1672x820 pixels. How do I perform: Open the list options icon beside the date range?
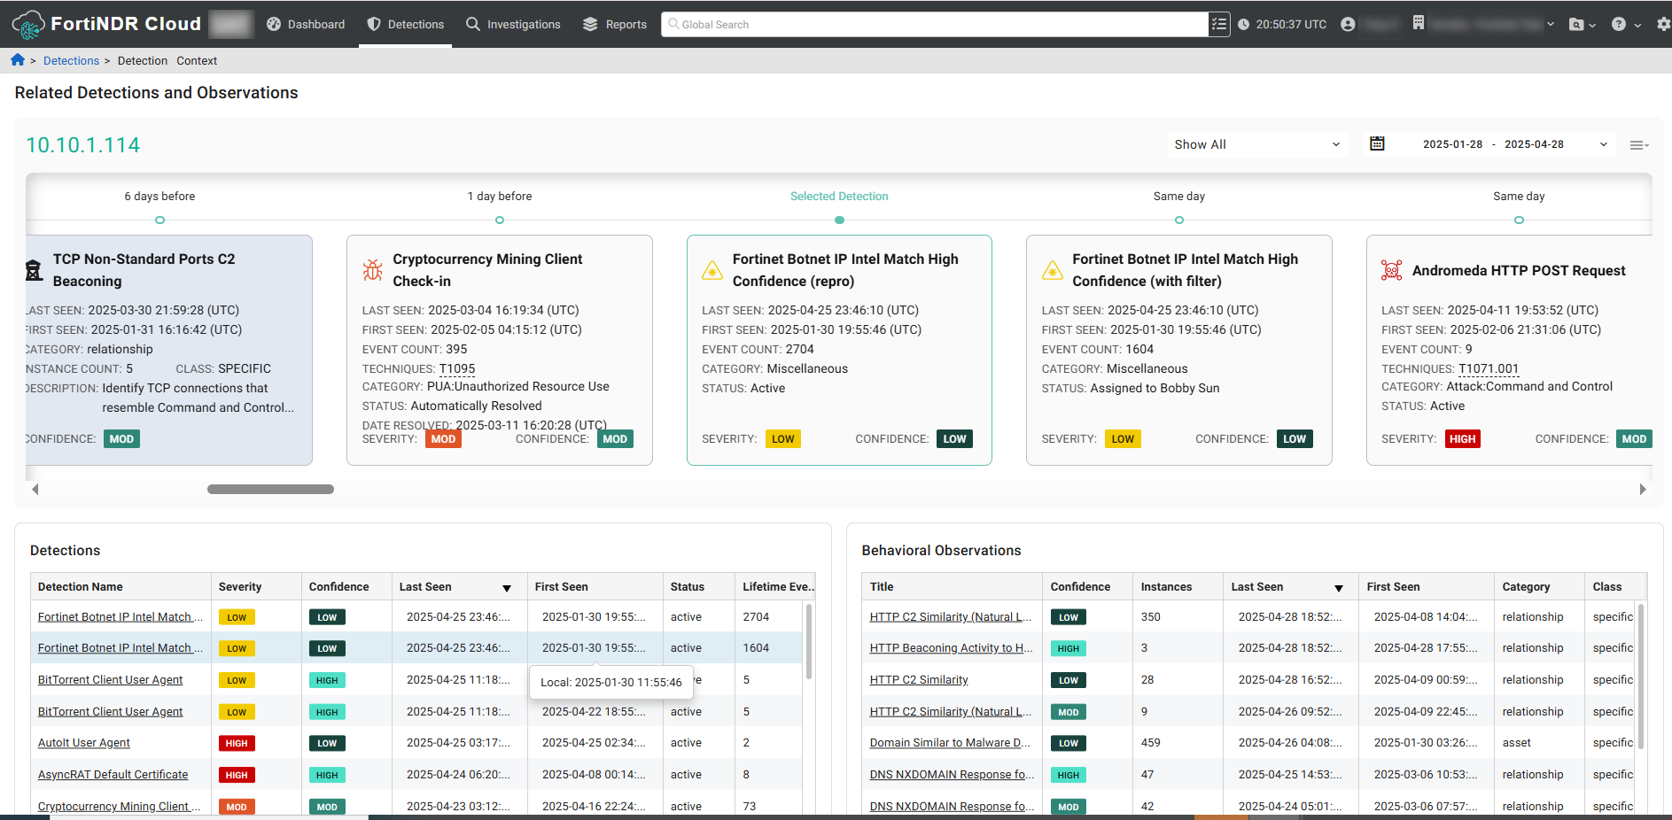click(1638, 144)
